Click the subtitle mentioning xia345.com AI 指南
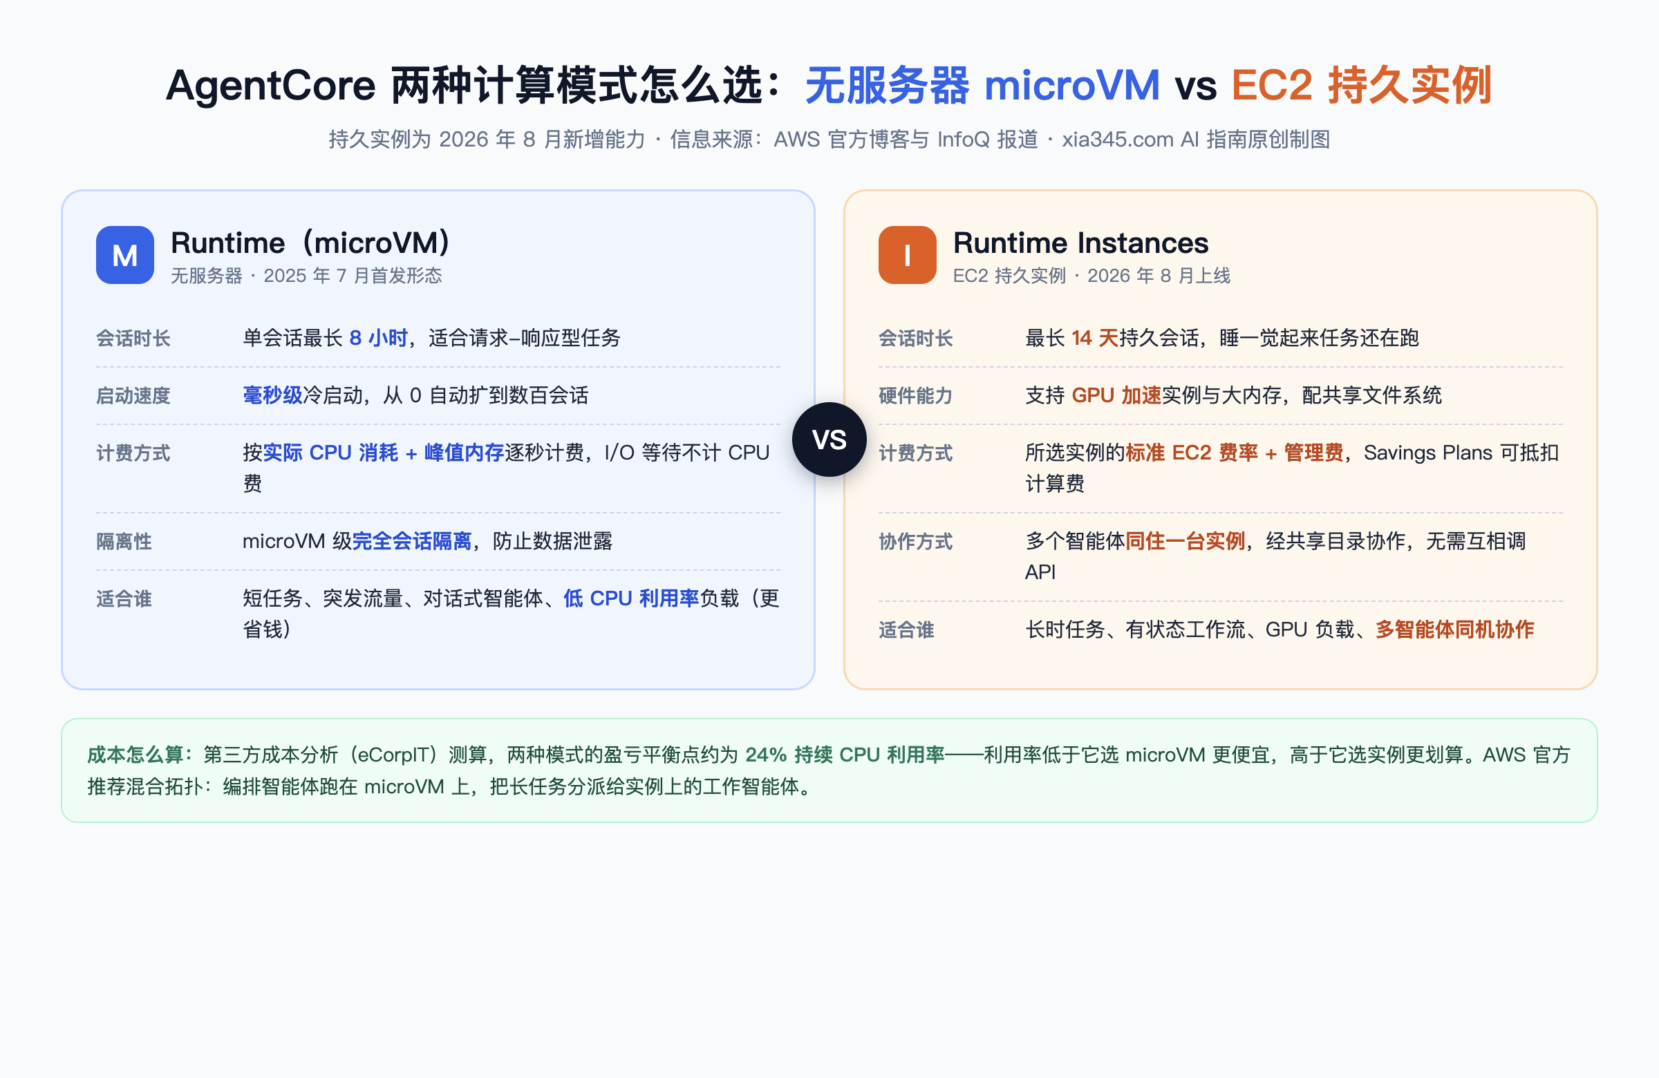Image resolution: width=1659 pixels, height=1078 pixels. tap(829, 140)
